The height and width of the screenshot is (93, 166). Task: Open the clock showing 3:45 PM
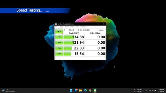161,90
